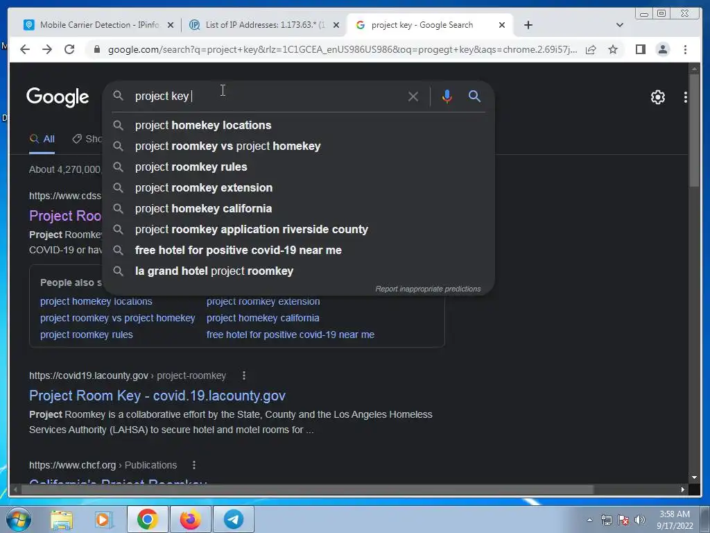Viewport: 710px width, 533px height.
Task: View site info via the padlock icon
Action: (x=97, y=49)
